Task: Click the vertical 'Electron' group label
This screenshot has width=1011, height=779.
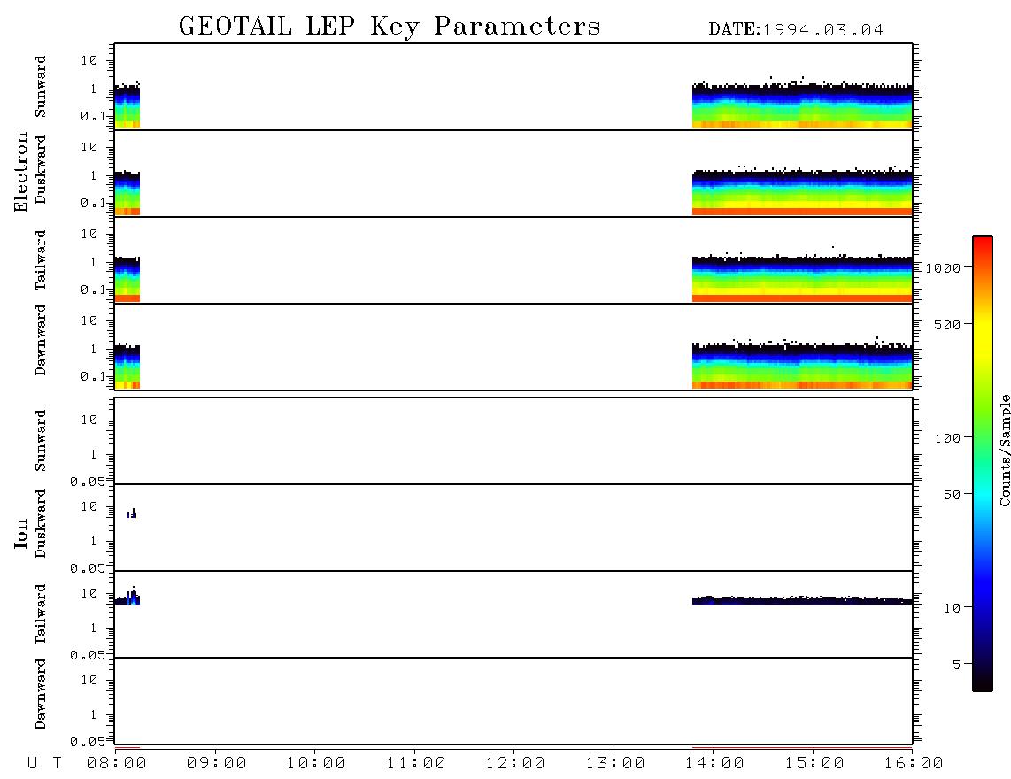Action: [x=21, y=172]
